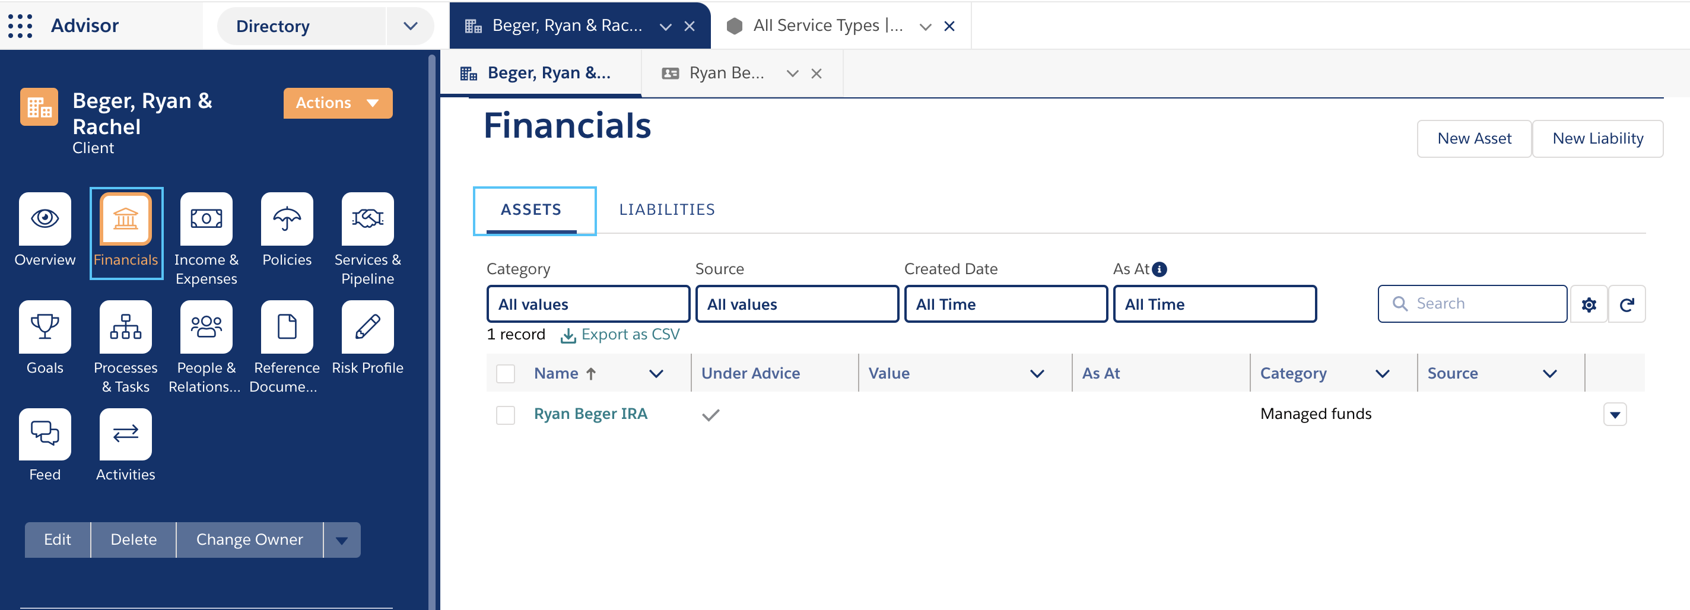Open the Value column chevron menu
The image size is (1690, 610).
coord(1037,373)
